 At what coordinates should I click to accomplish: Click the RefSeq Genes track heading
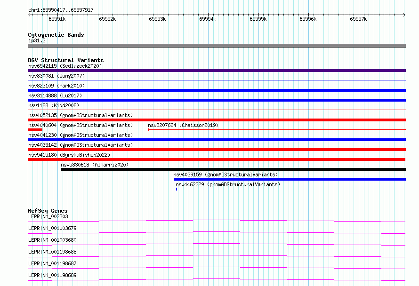tap(48, 211)
